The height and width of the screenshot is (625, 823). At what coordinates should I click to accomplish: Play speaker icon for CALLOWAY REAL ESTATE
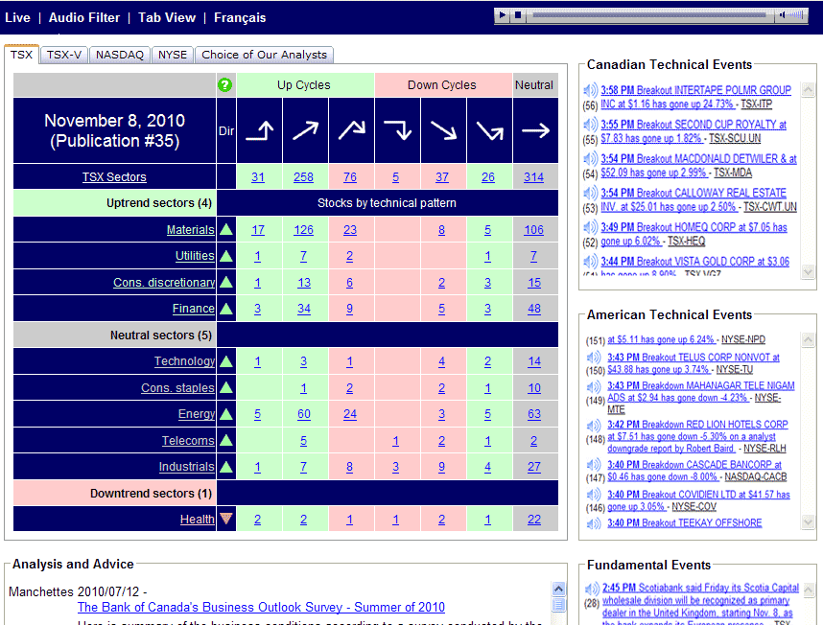coord(591,193)
